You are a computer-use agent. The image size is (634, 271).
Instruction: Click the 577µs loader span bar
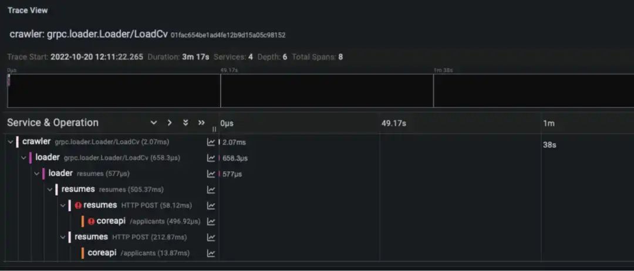[220, 174]
